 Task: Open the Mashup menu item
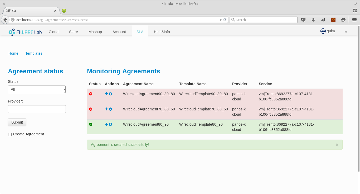coord(95,32)
